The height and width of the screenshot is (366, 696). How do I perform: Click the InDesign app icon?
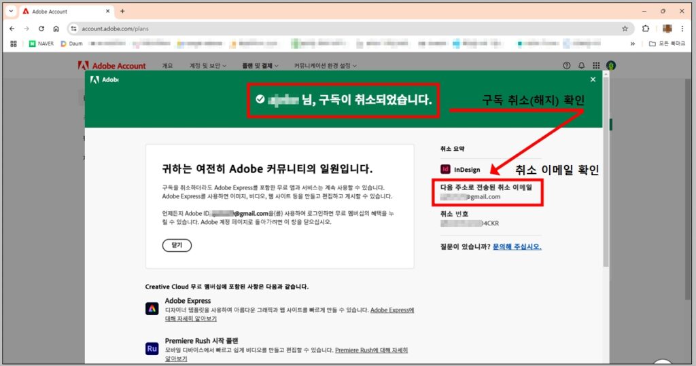(445, 170)
